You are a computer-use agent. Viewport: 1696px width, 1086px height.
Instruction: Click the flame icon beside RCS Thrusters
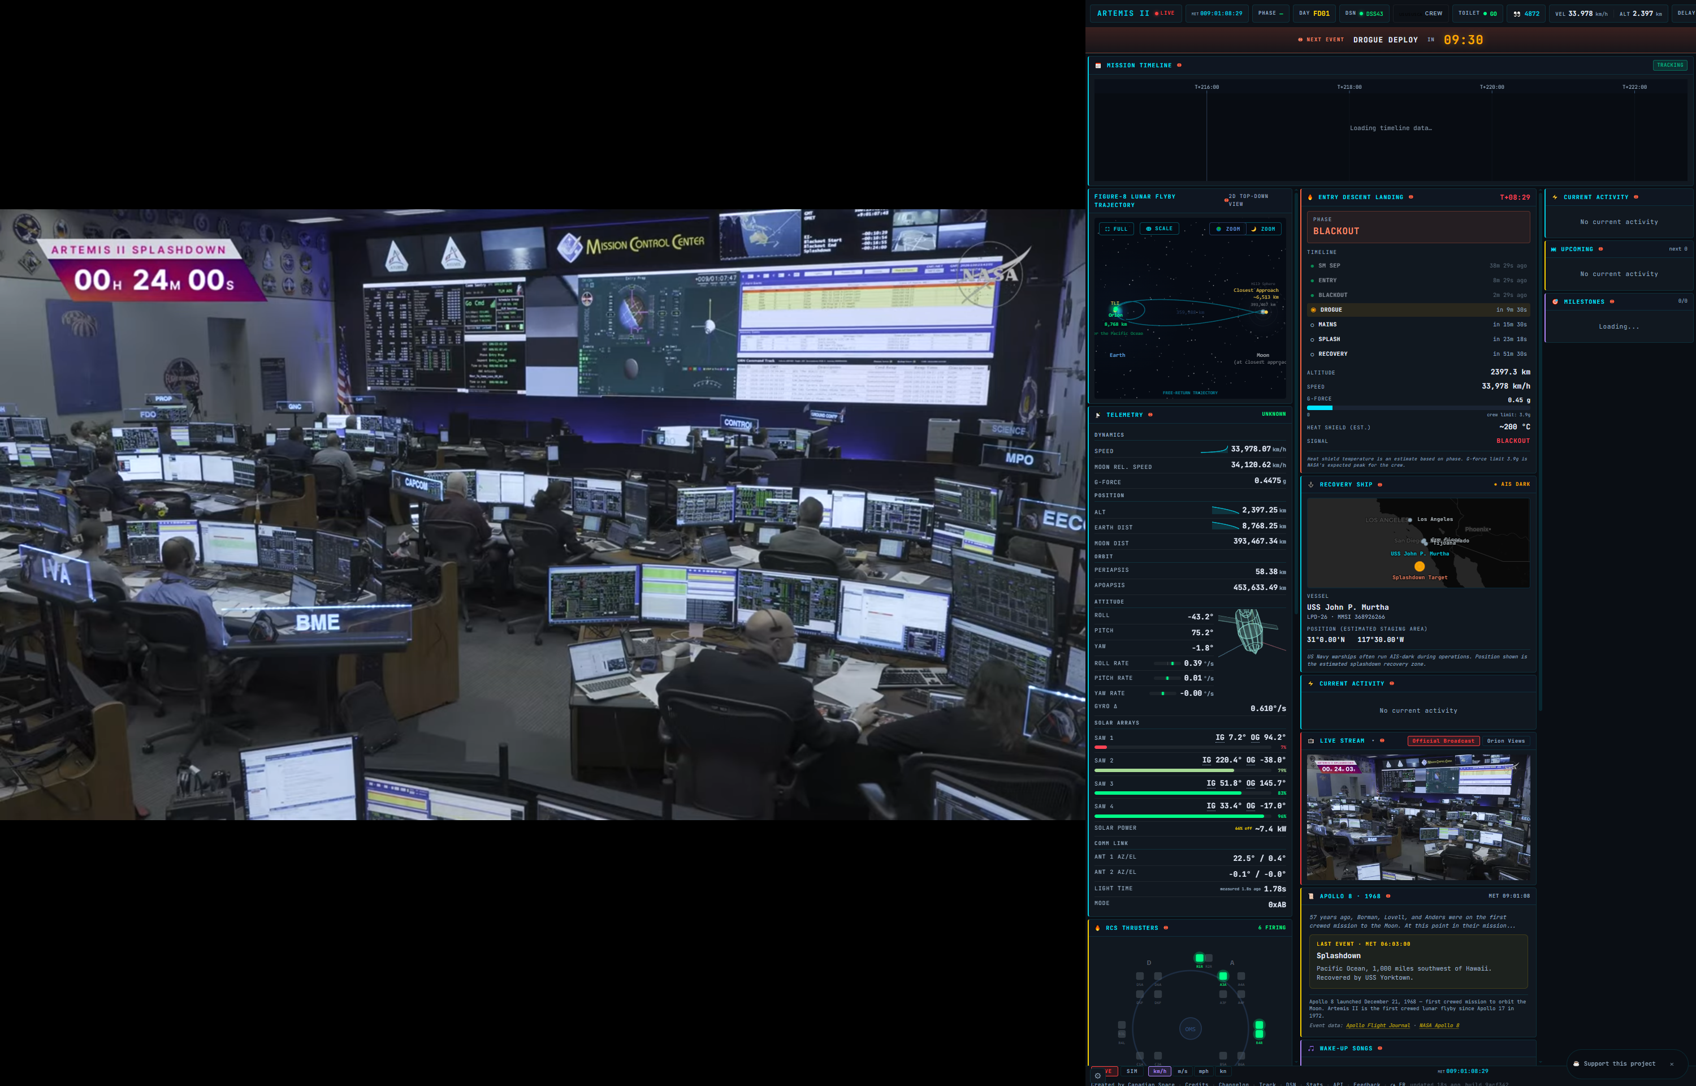pos(1098,928)
